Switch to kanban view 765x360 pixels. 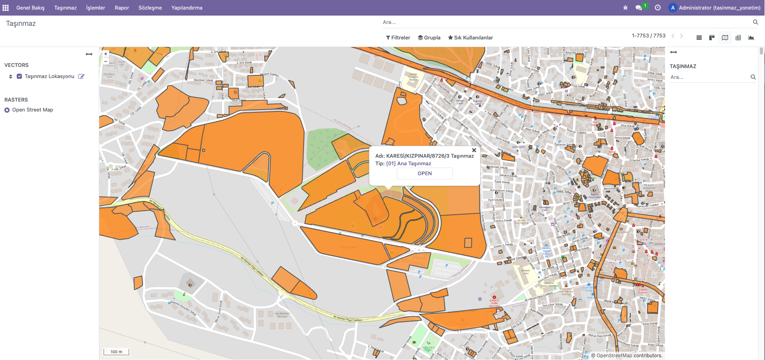click(x=712, y=37)
